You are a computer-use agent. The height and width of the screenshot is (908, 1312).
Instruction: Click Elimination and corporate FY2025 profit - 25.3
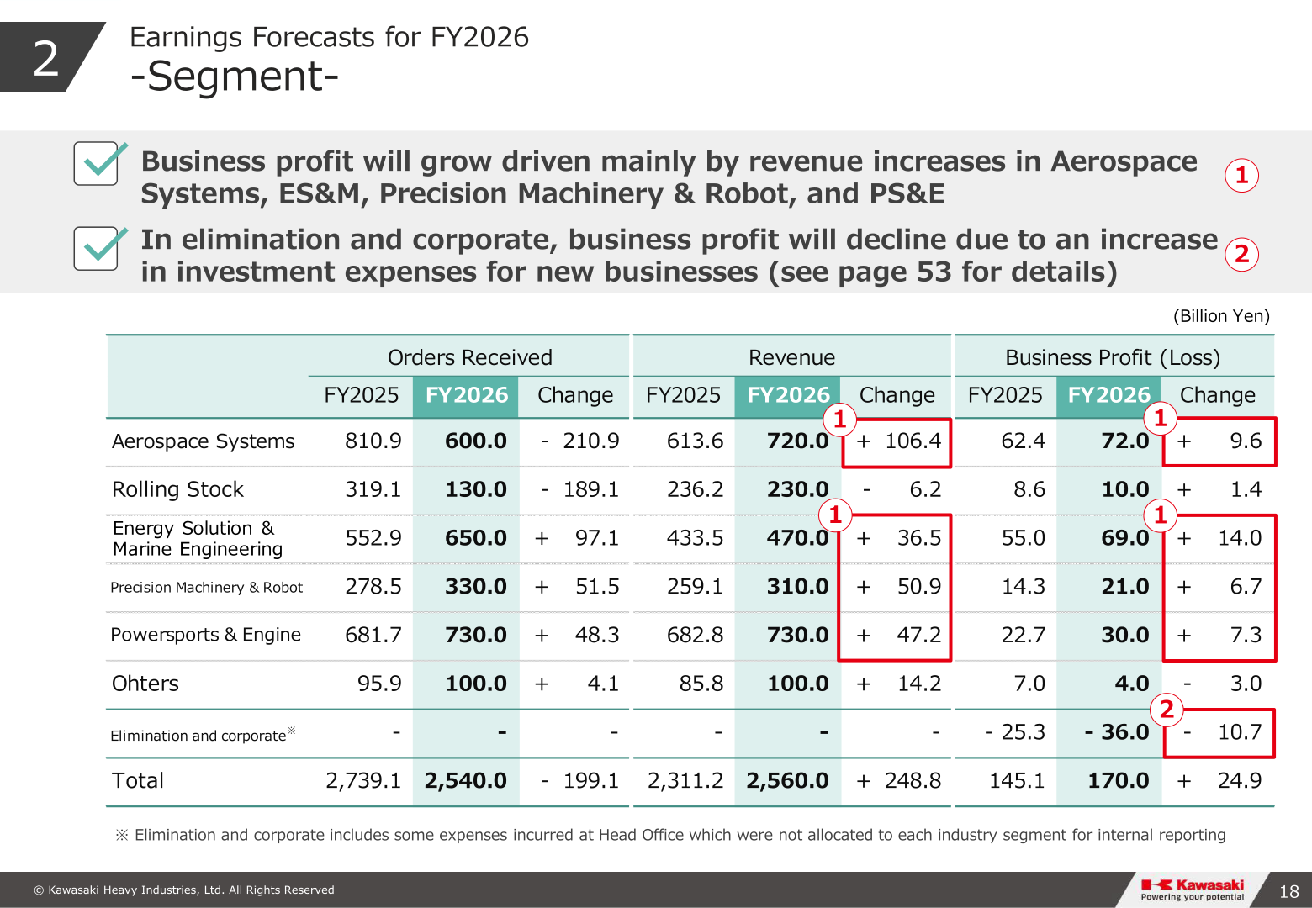(x=1015, y=732)
